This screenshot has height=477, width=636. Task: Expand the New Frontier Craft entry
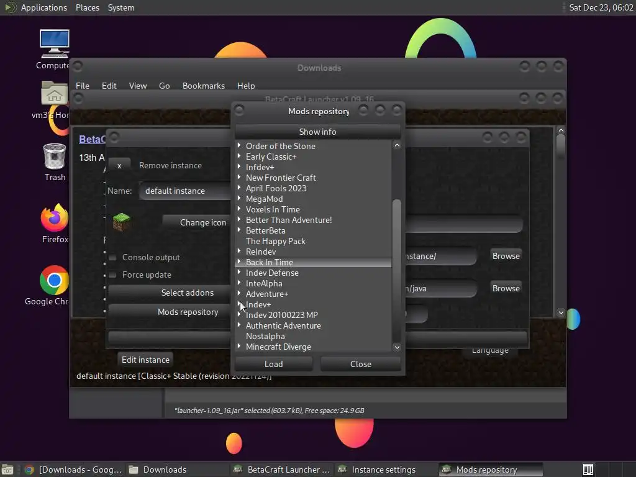239,177
